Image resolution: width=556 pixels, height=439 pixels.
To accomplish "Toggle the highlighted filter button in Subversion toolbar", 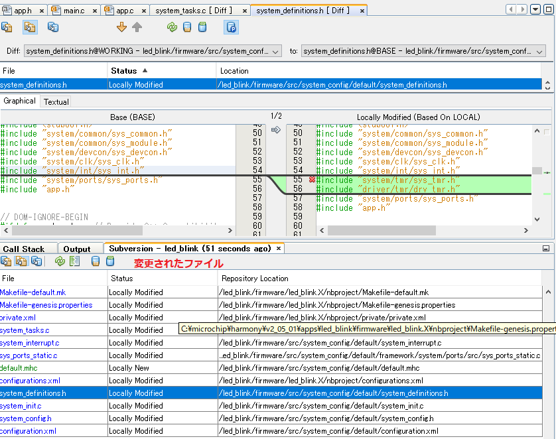I will (22, 261).
